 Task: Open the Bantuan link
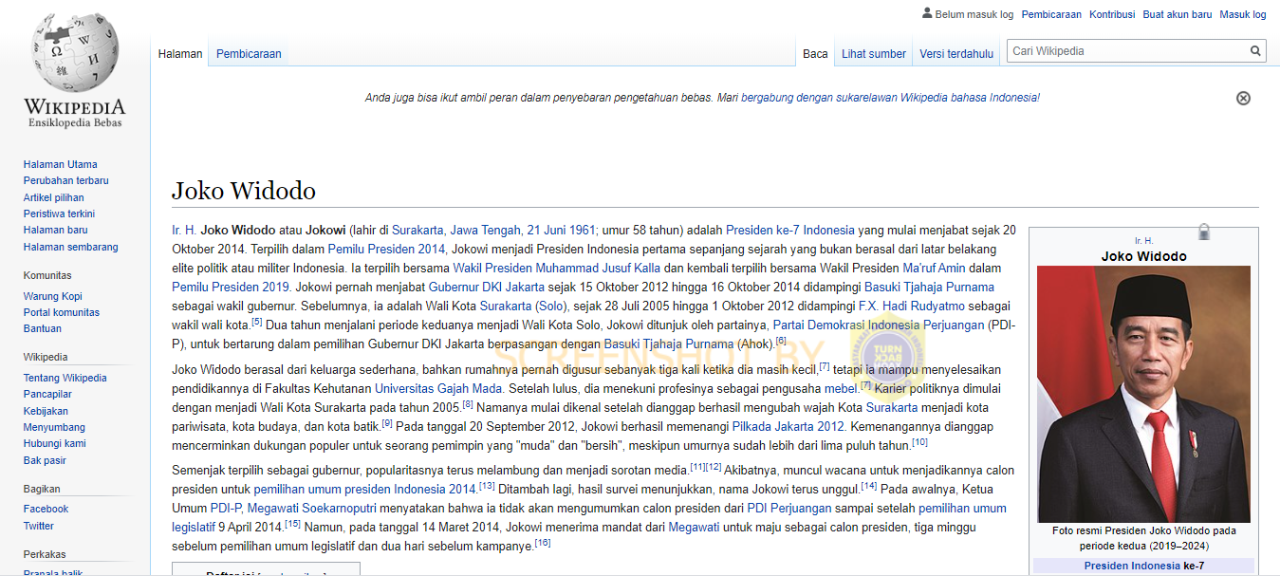coord(43,328)
